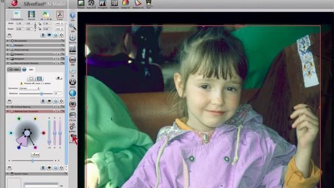
Task: Select the red dot on color wheel
Action: coord(44,133)
